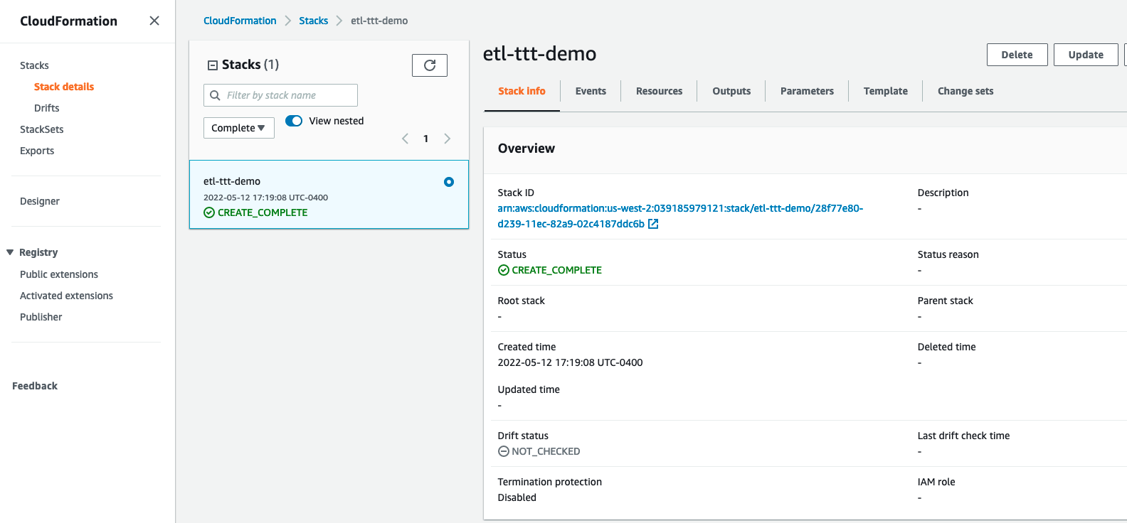
Task: Open the Change sets tab
Action: [965, 91]
